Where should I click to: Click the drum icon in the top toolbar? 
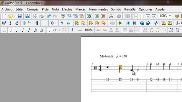coord(177,16)
